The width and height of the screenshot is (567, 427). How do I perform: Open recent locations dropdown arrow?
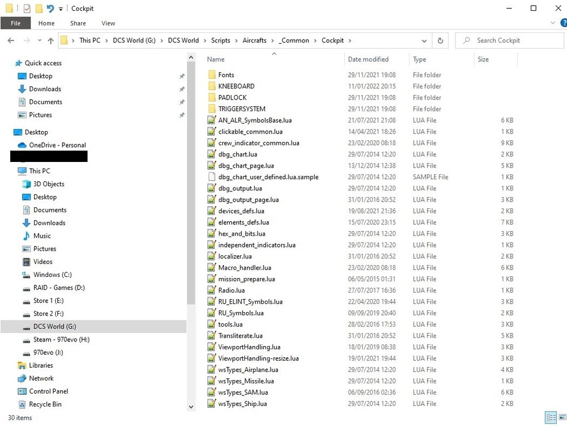[x=40, y=40]
